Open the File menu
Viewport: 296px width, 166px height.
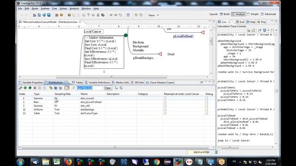[x=20, y=8]
